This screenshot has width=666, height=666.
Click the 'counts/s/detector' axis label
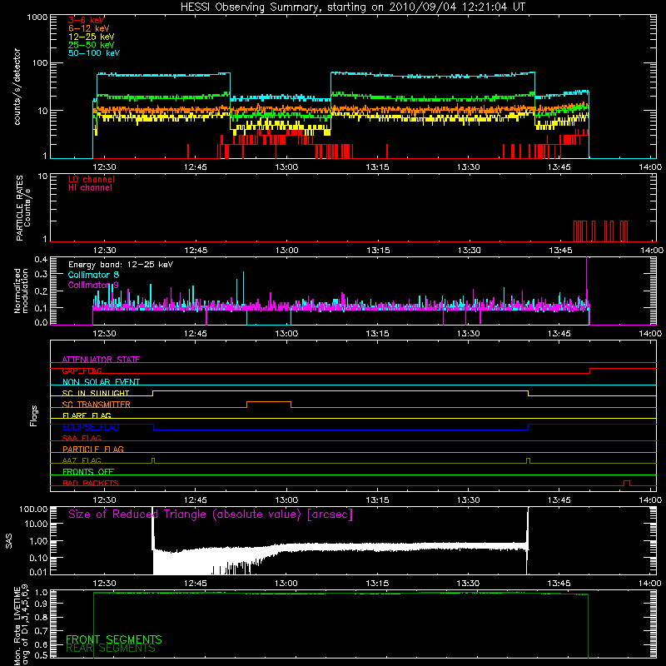17,87
